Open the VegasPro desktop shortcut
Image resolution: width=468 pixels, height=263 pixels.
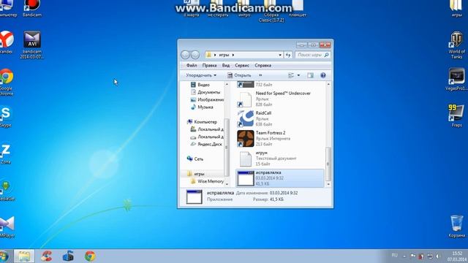coord(456,80)
